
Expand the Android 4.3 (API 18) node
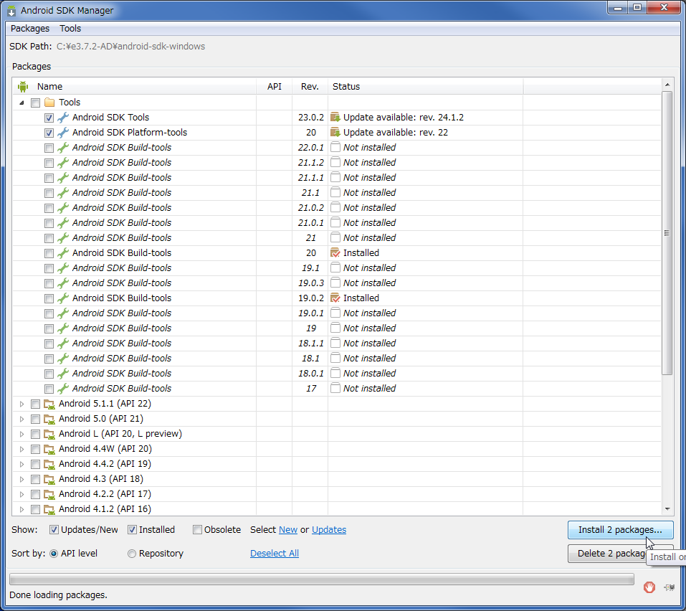(x=22, y=479)
